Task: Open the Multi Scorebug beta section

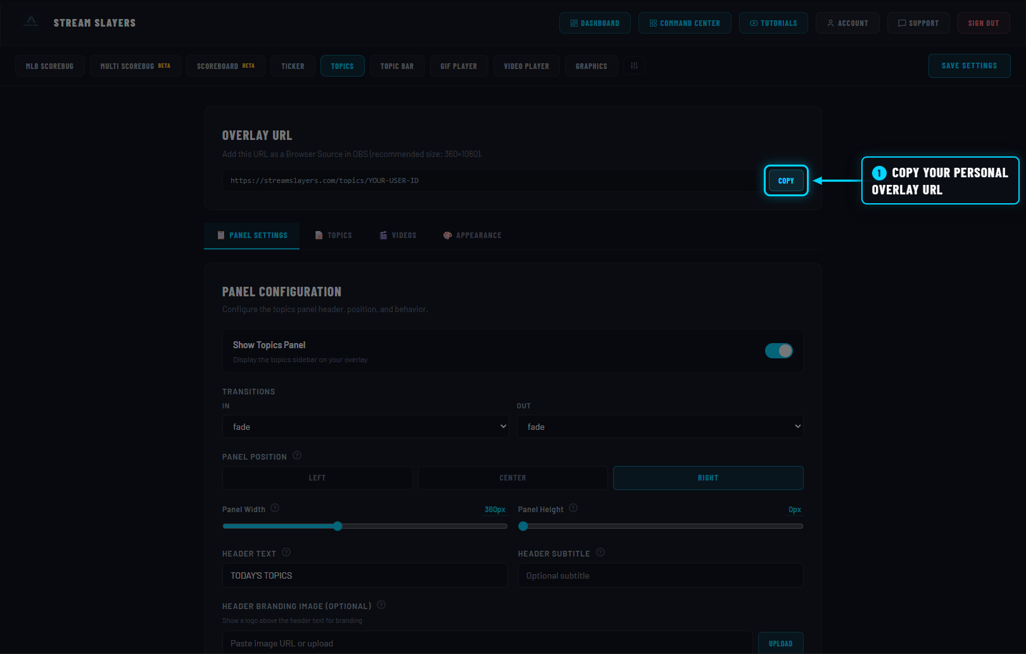Action: tap(136, 66)
